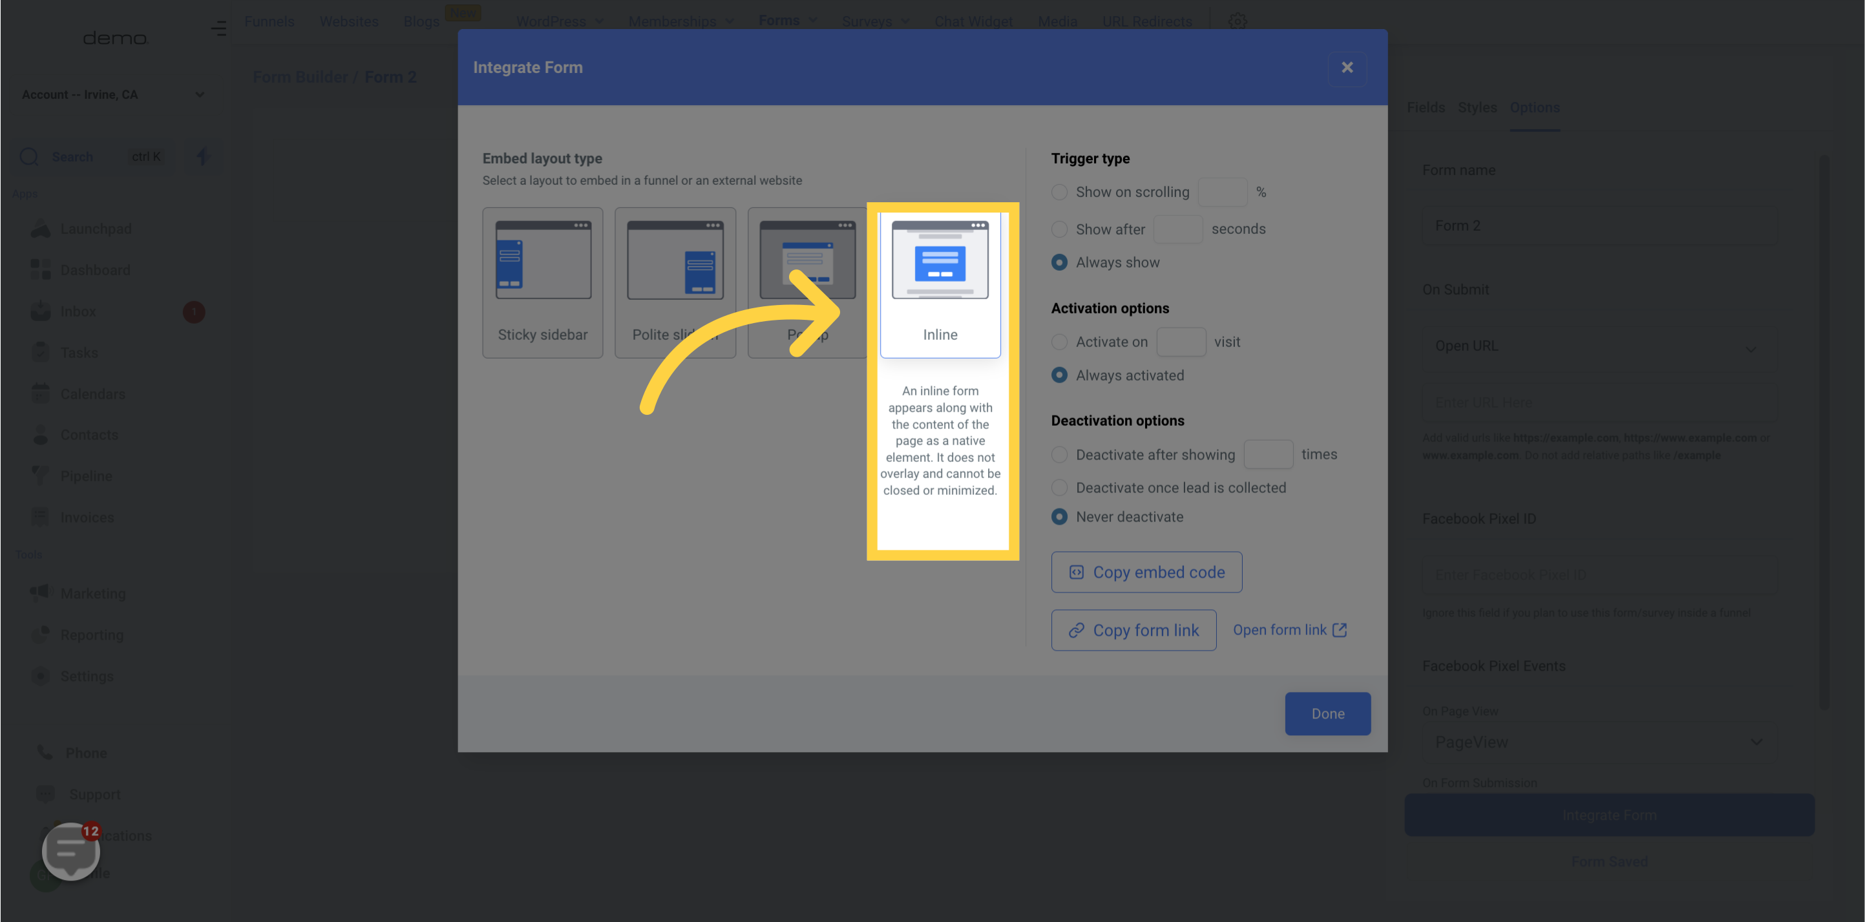Click Copy form link button
The width and height of the screenshot is (1865, 922).
point(1133,631)
